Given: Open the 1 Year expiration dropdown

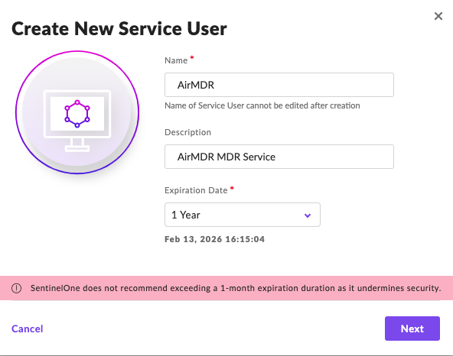Looking at the screenshot, I should click(x=243, y=215).
